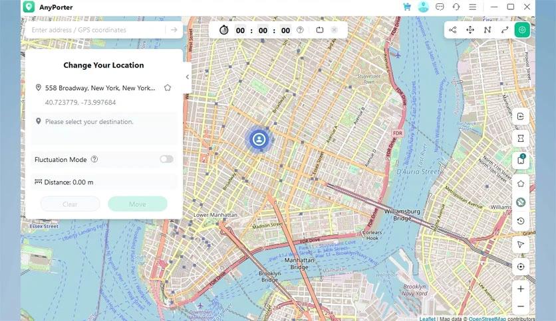556x321 pixels.
Task: Collapse the Change Your Location panel
Action: click(x=188, y=77)
